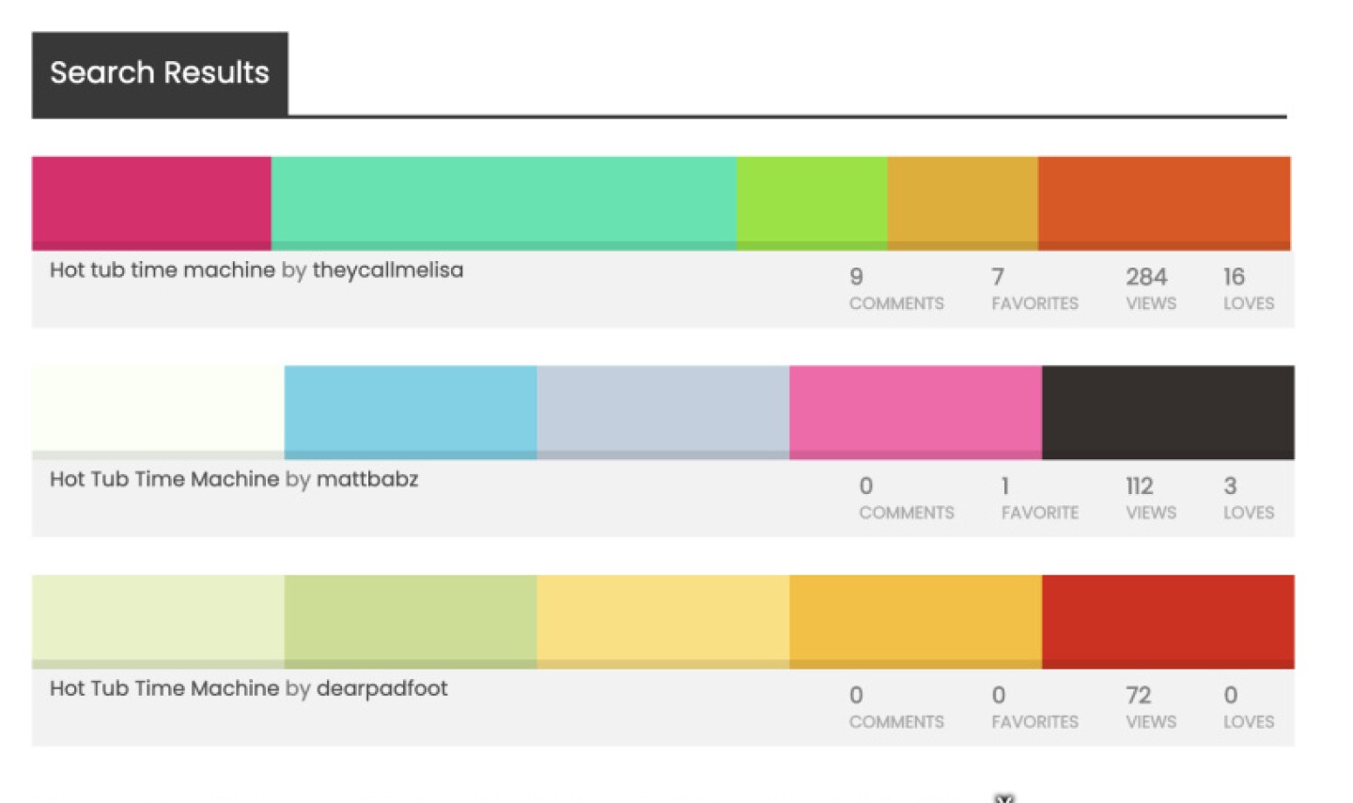
Task: Pick the dark charcoal swatch in mattbabz's palette
Action: point(1168,411)
